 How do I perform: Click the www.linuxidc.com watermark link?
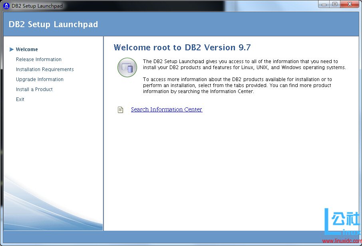click(x=342, y=240)
